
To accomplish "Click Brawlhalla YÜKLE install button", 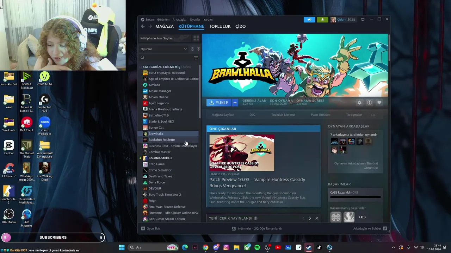I will point(219,103).
